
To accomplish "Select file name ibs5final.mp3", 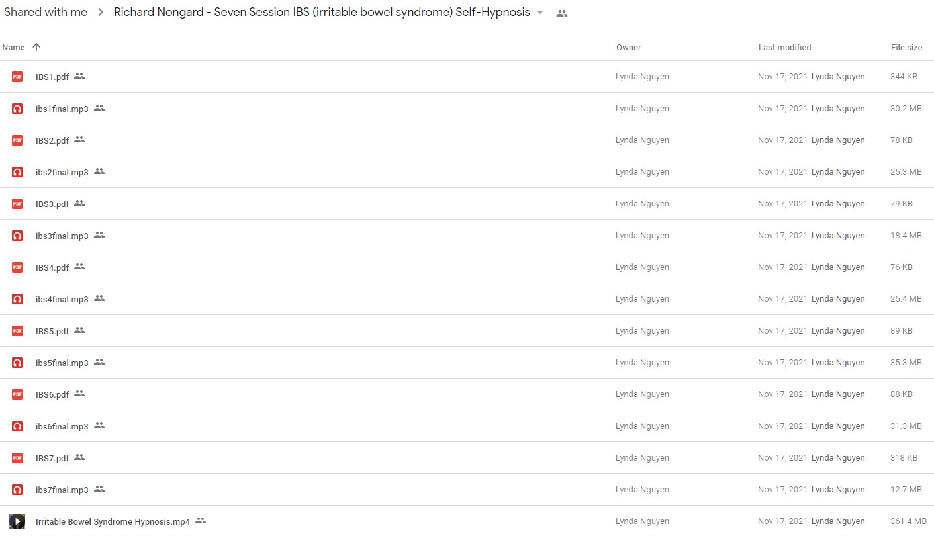I will (62, 363).
